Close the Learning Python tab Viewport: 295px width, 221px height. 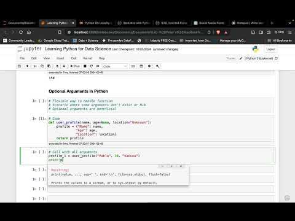(73, 23)
